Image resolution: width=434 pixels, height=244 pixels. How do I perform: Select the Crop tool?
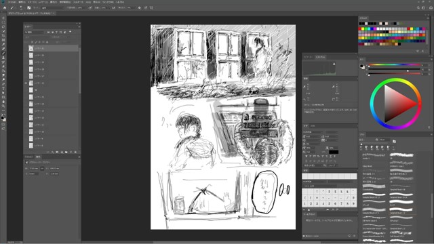(3, 36)
